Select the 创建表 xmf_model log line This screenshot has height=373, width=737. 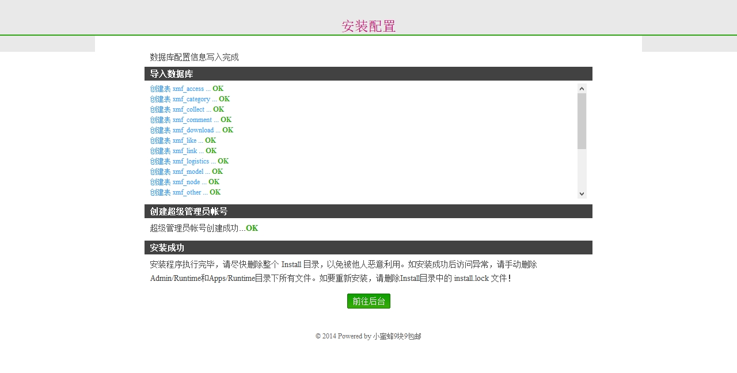coord(187,172)
